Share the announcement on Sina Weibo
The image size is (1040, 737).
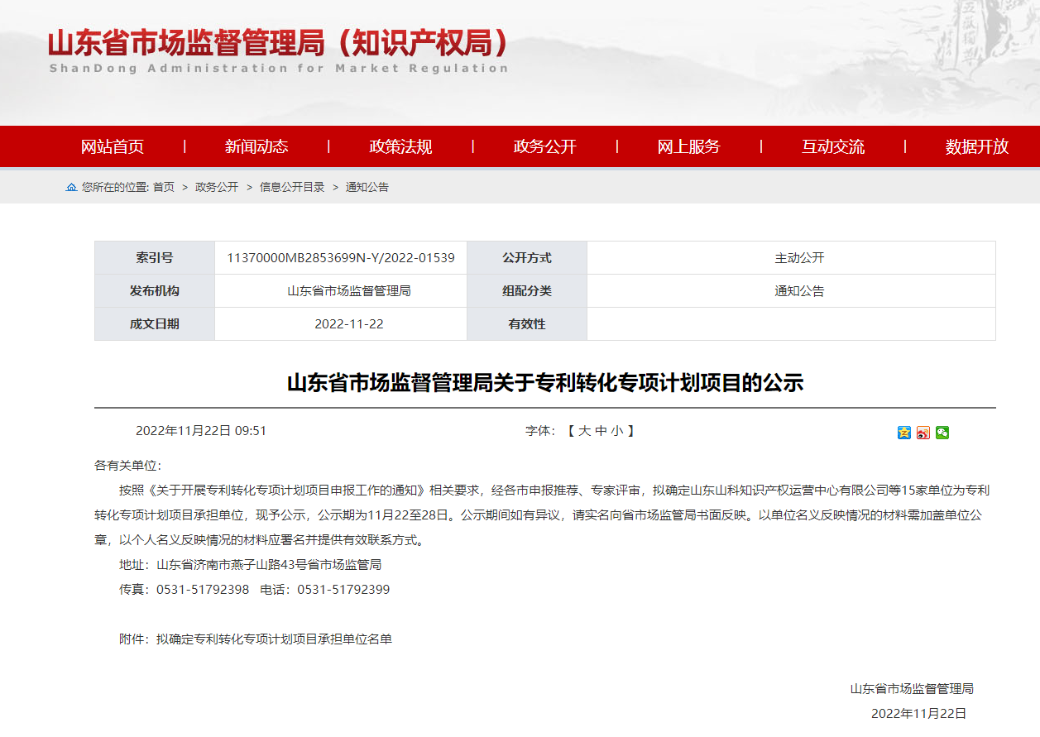(923, 433)
